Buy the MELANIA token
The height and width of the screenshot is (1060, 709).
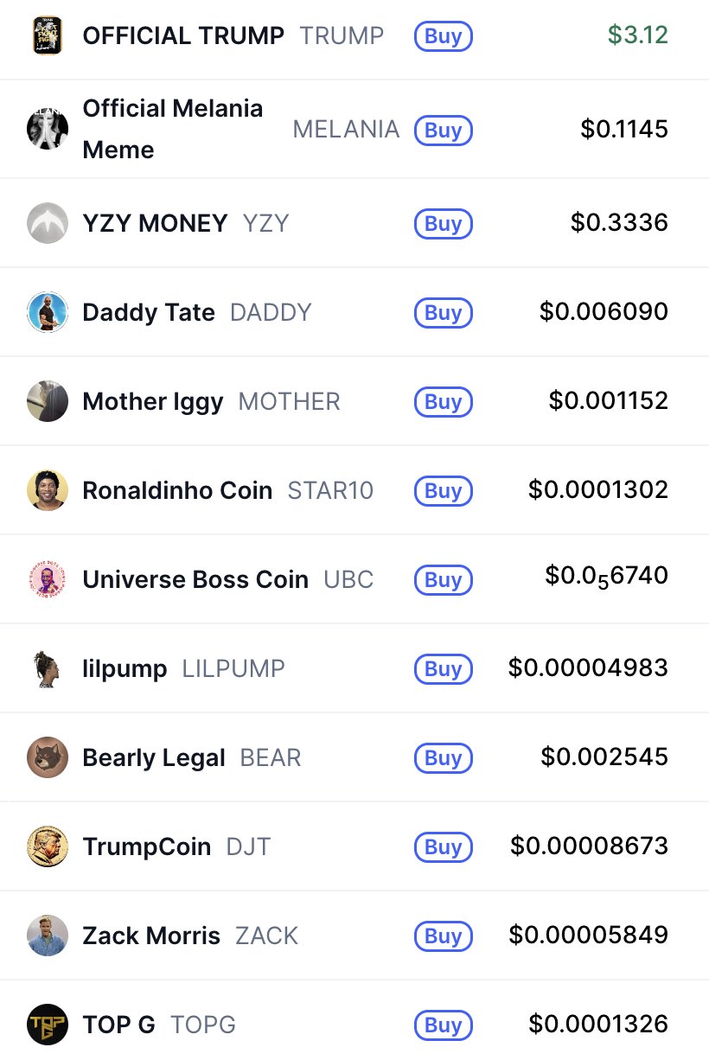point(443,131)
